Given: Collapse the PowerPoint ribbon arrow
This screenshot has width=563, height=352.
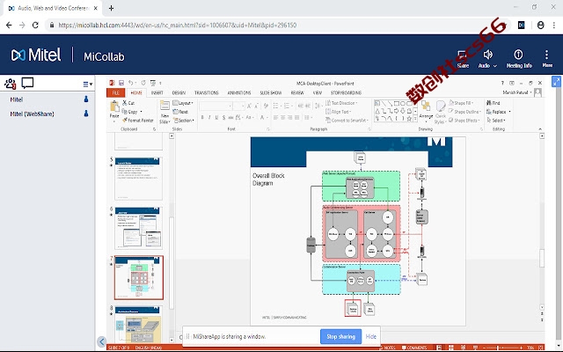Looking at the screenshot, I should coord(540,129).
